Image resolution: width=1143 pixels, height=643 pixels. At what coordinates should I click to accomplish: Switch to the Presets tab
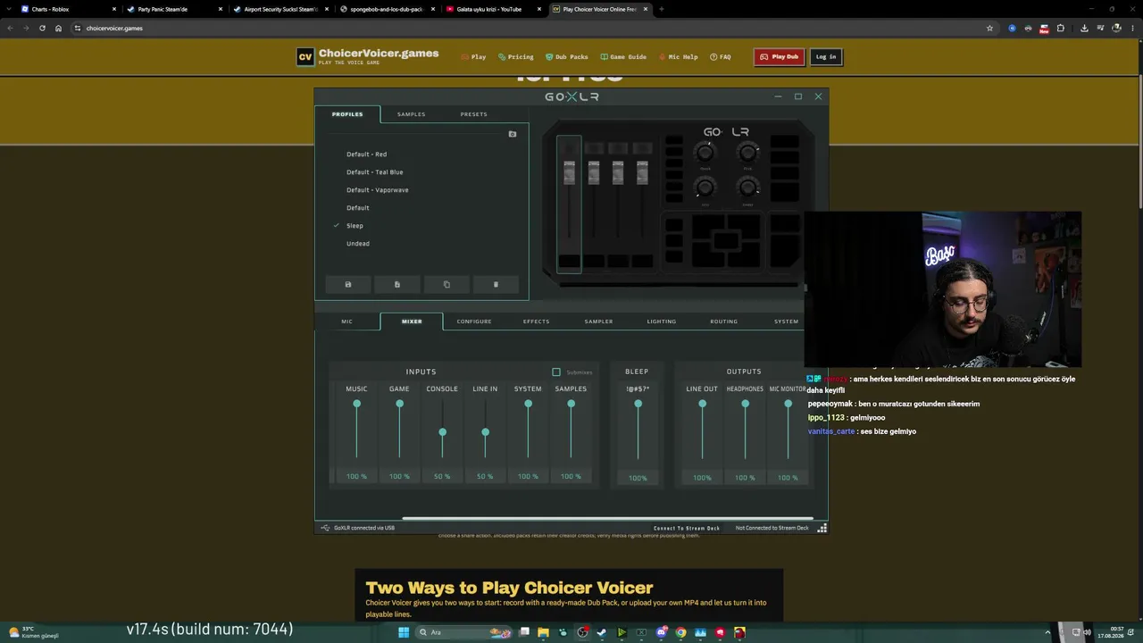click(473, 114)
